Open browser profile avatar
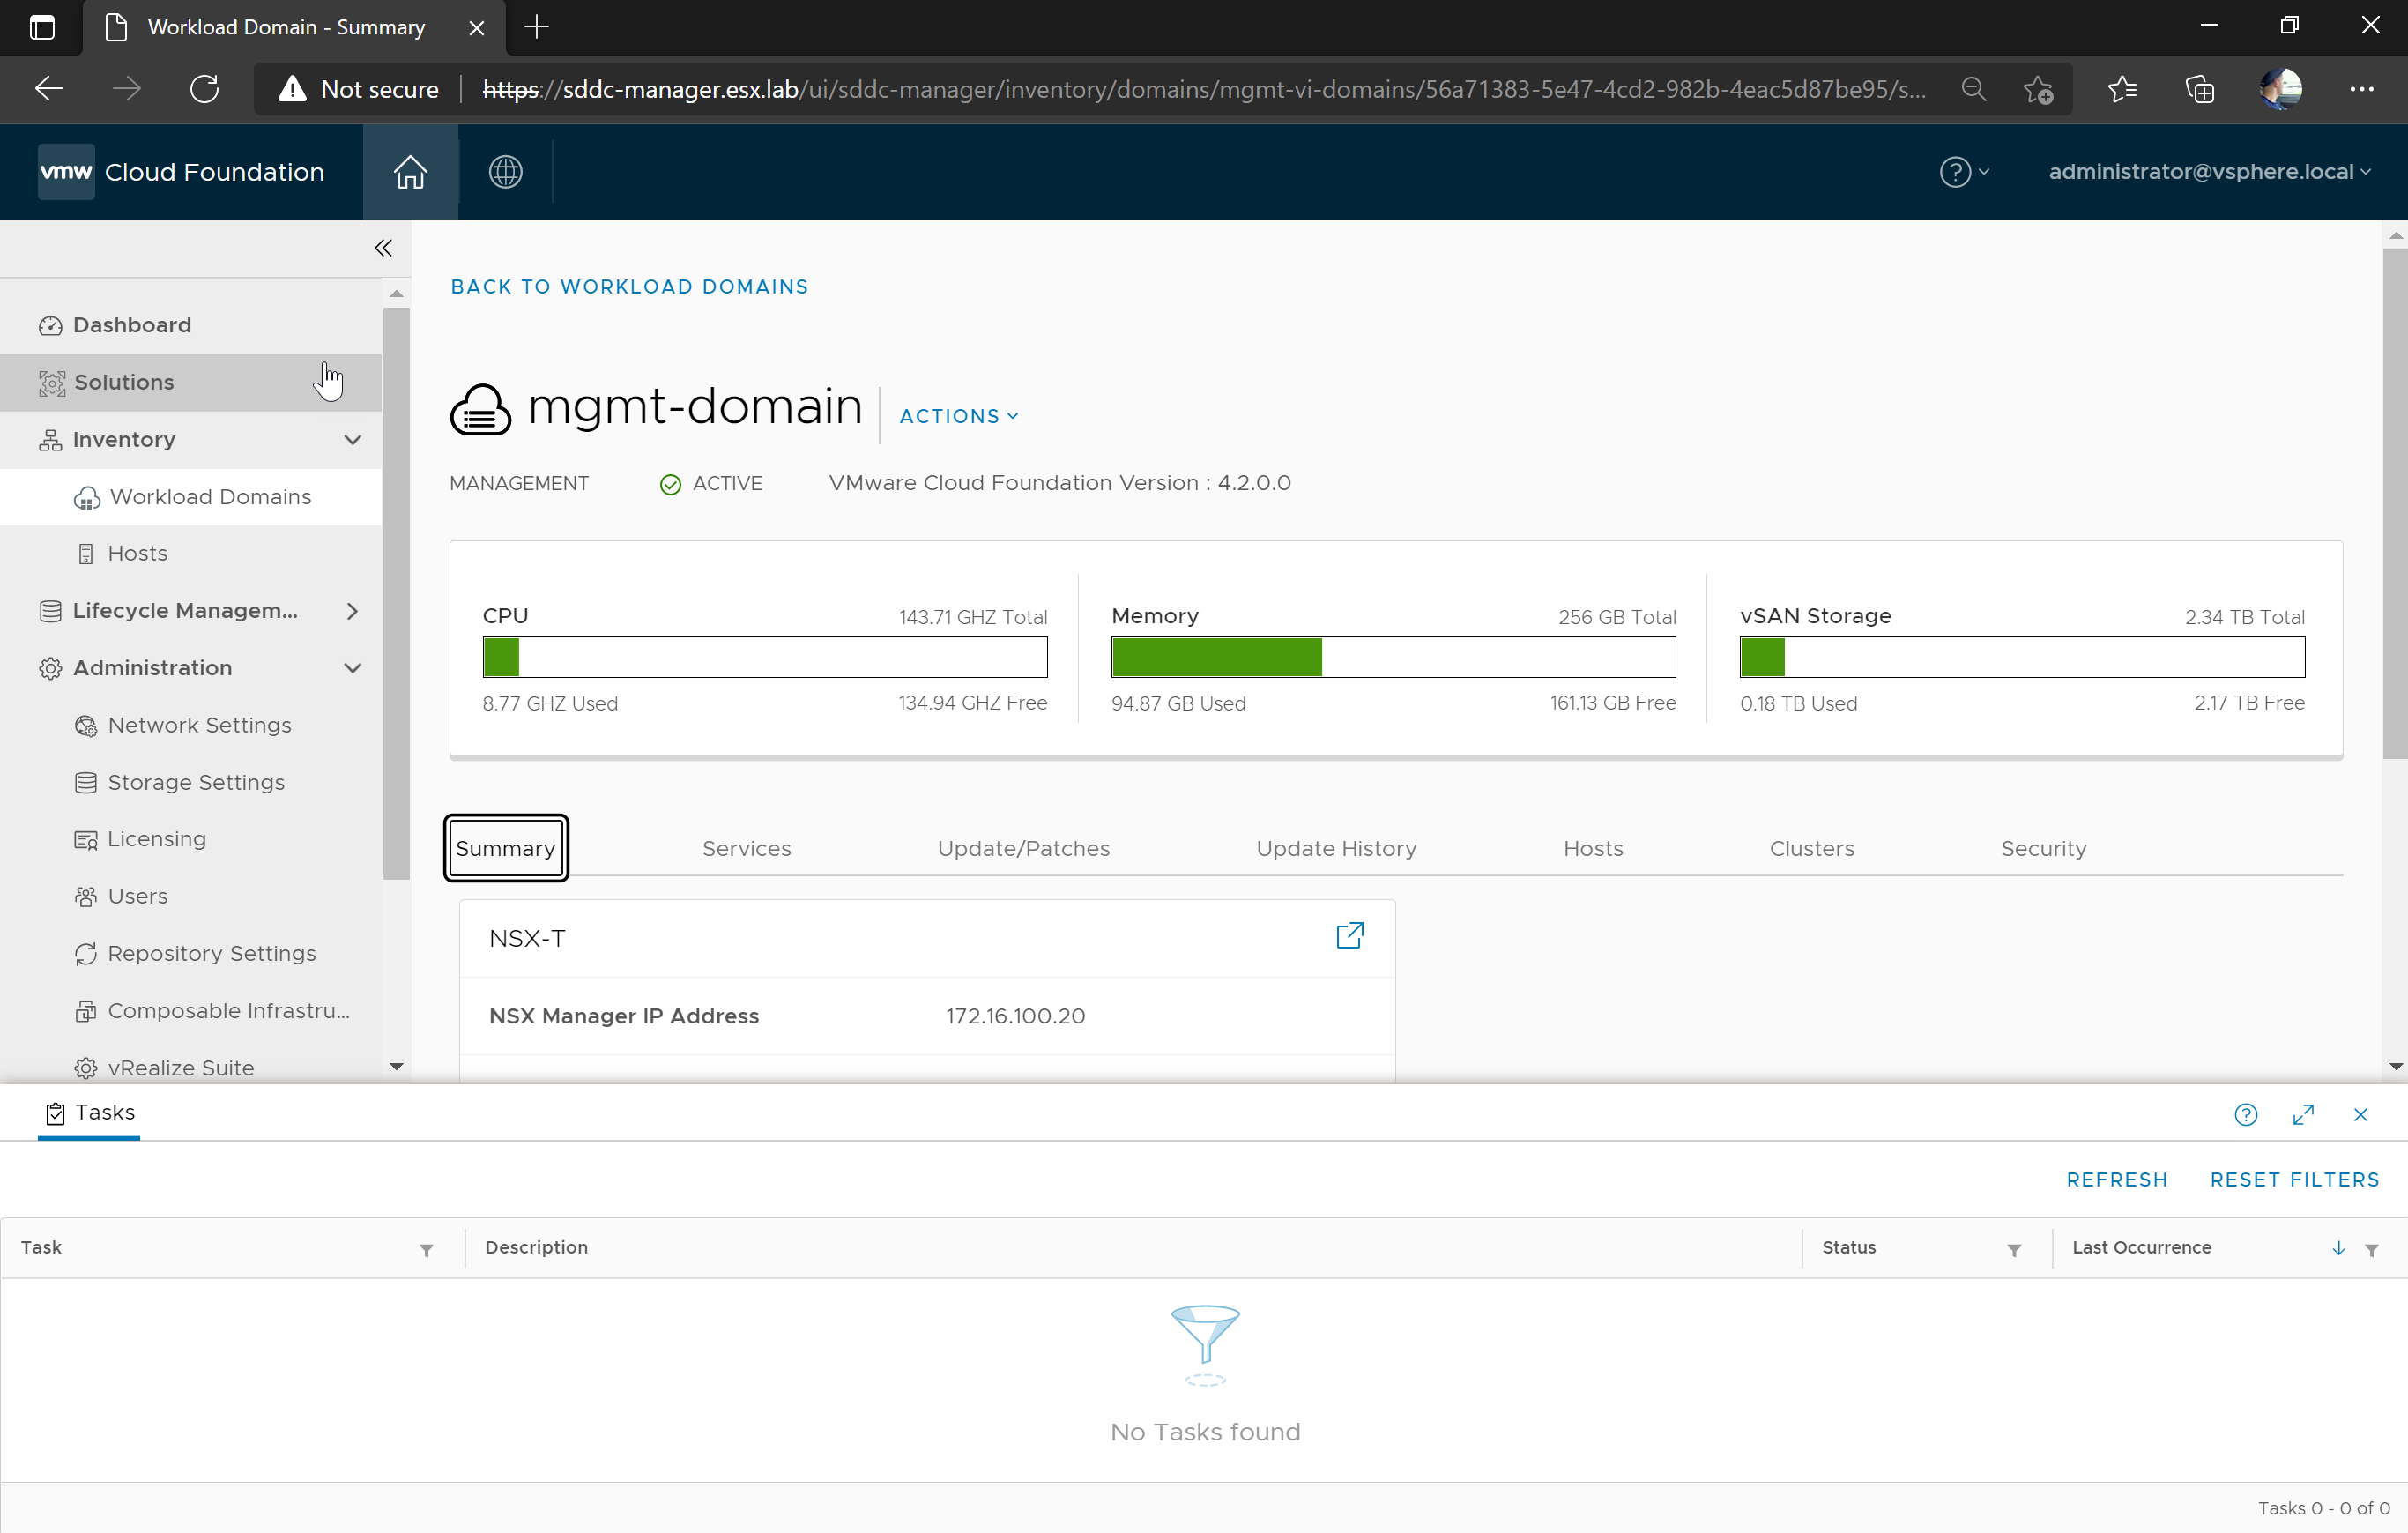 point(2281,89)
